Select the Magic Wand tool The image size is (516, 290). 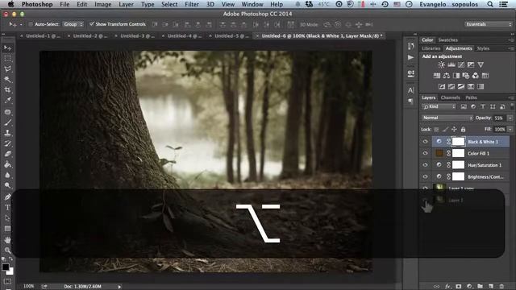coord(7,80)
